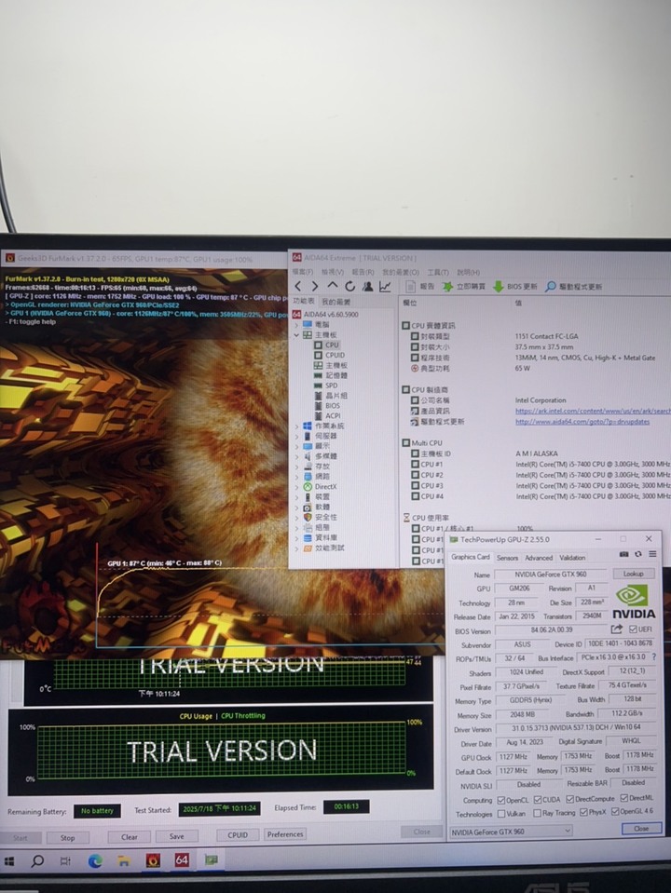Screen dimensions: 671x893
Task: Open AIDA64 user/person toolbar icon
Action: click(368, 286)
